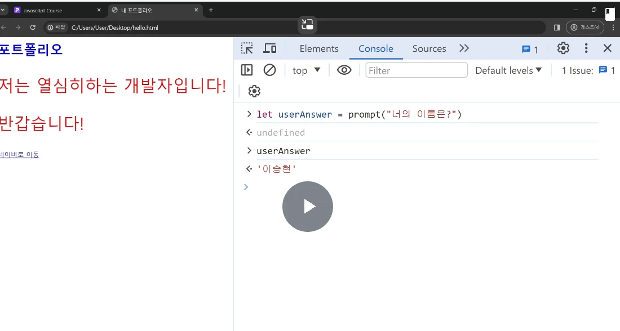Click the clear console icon
Screen dimensions: 620x331
269,70
